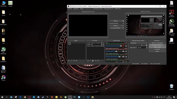The image size is (177, 99).
Task: Add quick transition via Быстрые переходы plus
Action: [x=123, y=23]
